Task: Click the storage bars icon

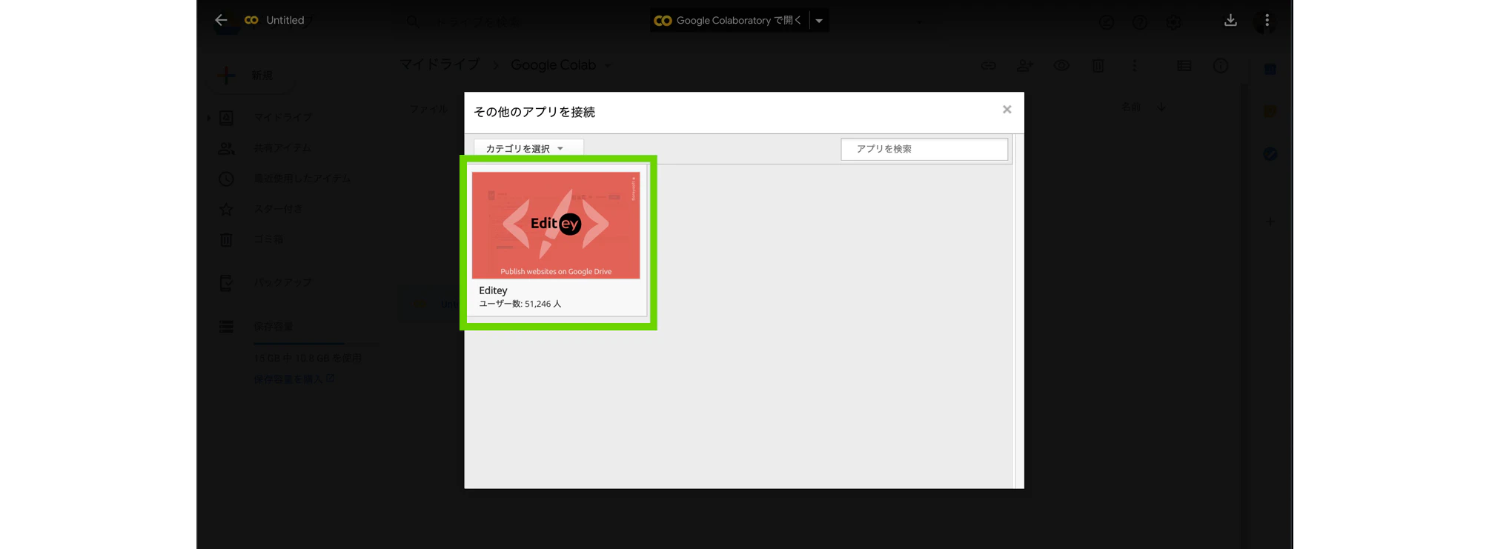Action: click(x=226, y=326)
